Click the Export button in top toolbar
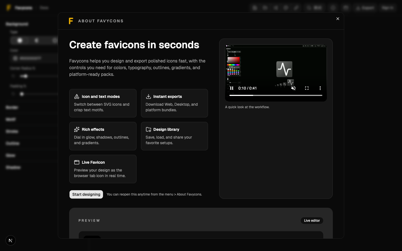The image size is (402, 251). [x=365, y=8]
